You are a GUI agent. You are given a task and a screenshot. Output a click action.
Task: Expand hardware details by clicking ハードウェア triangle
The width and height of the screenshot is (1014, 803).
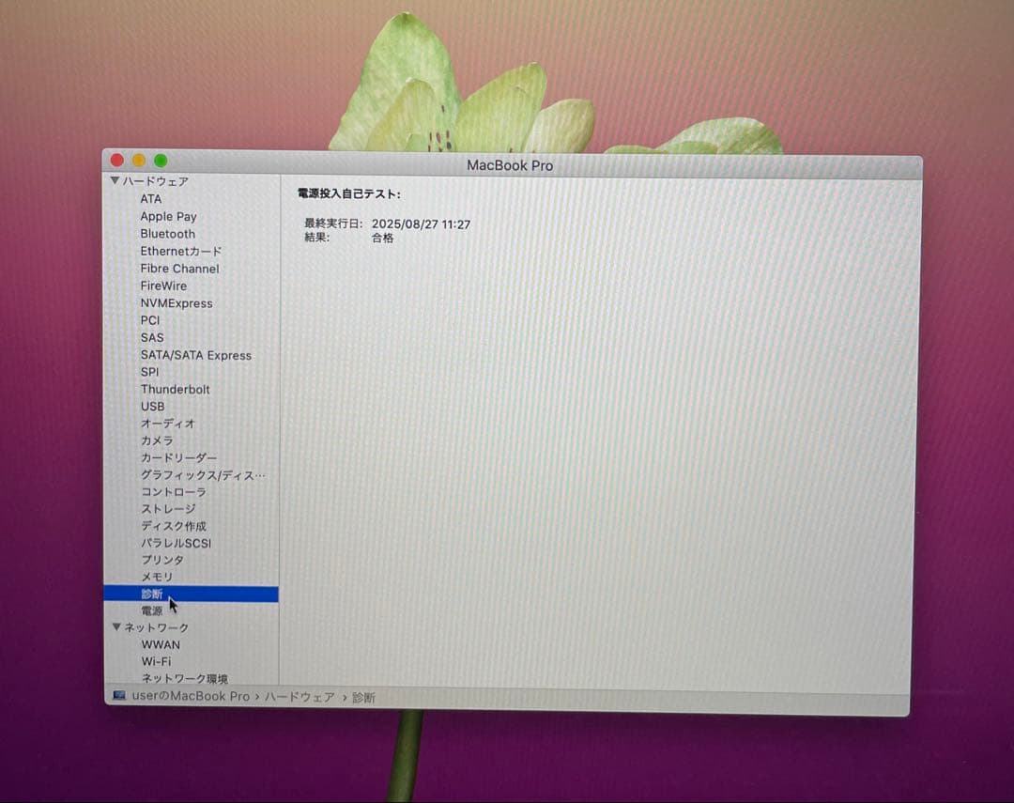click(x=115, y=181)
